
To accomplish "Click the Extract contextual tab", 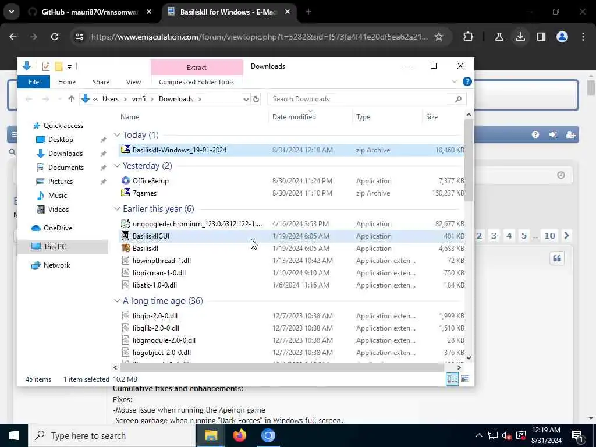I will coord(197,68).
